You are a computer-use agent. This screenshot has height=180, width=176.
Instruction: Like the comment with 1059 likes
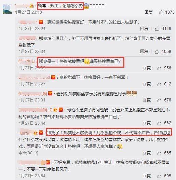click(157, 52)
